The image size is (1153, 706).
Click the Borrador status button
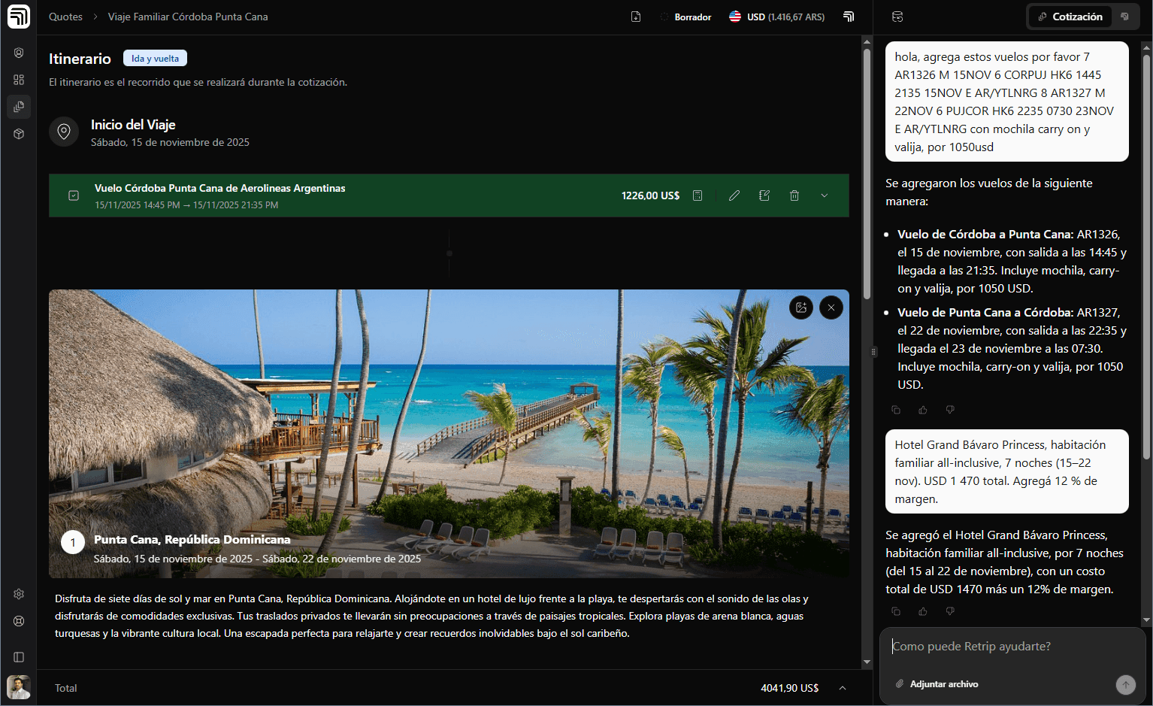685,17
